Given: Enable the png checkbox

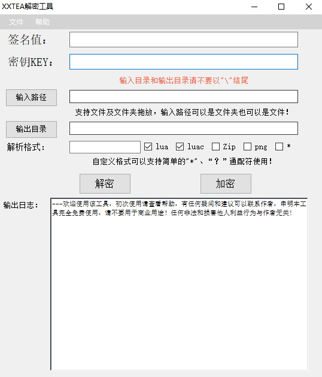Looking at the screenshot, I should point(247,147).
